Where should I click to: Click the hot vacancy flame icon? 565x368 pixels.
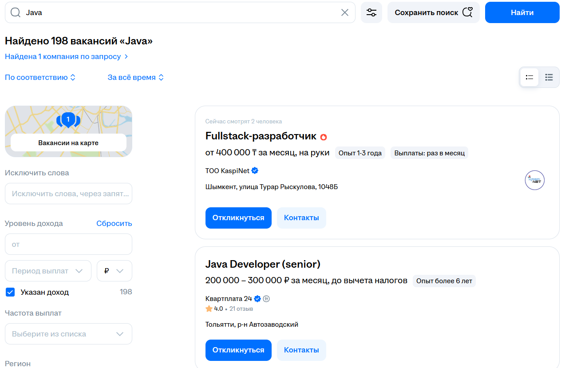[324, 137]
